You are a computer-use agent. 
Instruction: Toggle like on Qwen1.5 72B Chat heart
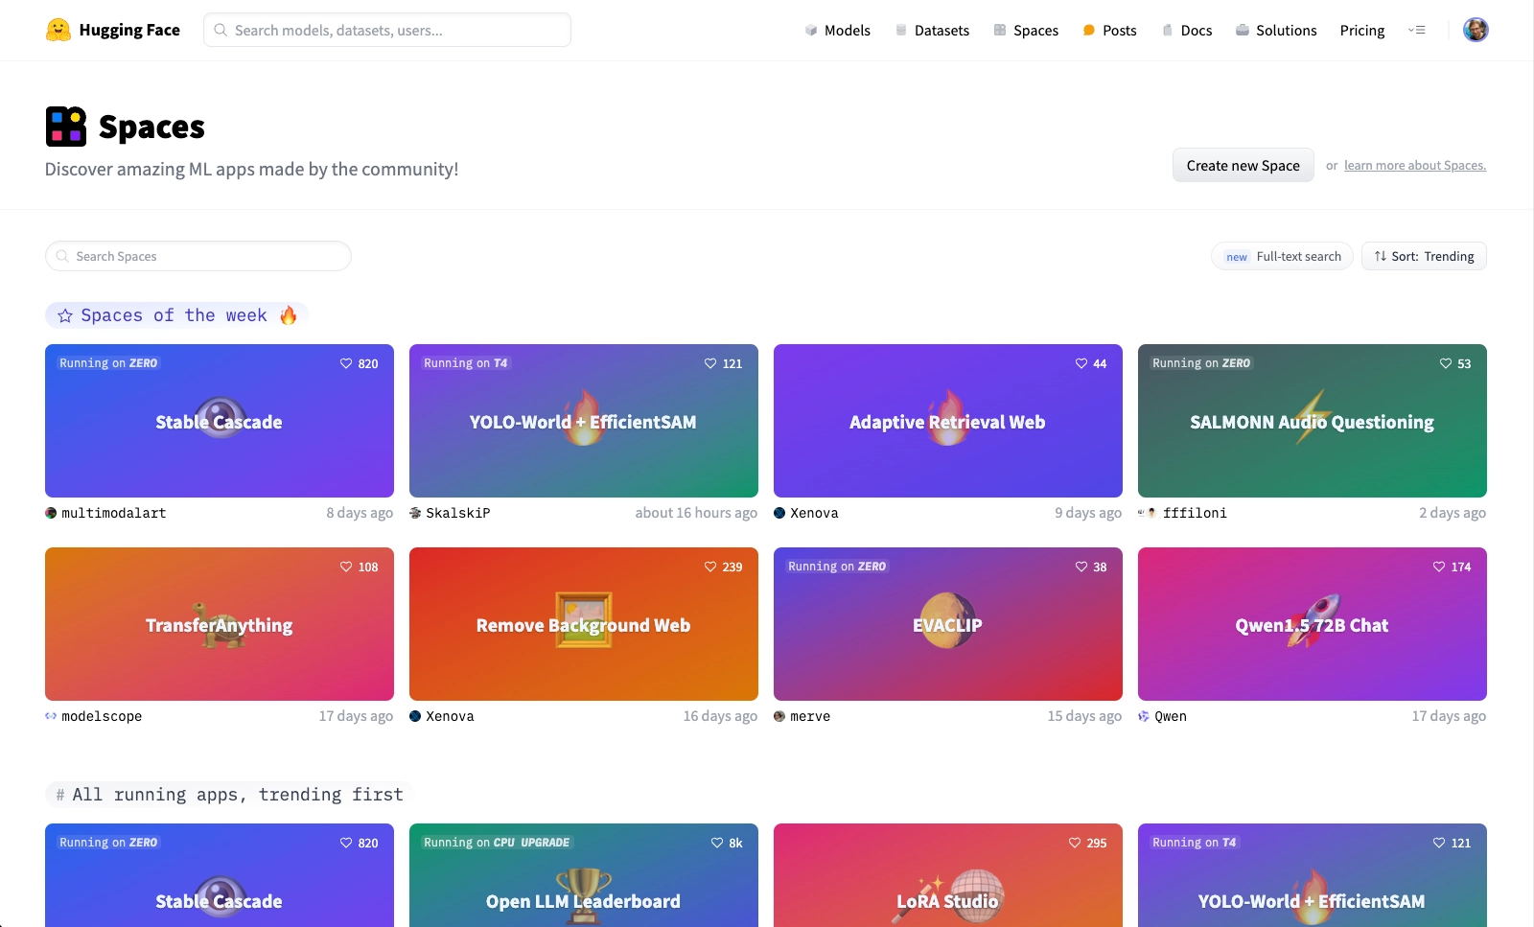click(x=1438, y=567)
